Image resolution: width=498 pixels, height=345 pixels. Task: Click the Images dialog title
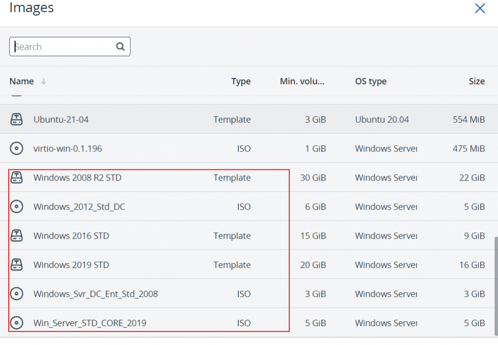point(32,7)
